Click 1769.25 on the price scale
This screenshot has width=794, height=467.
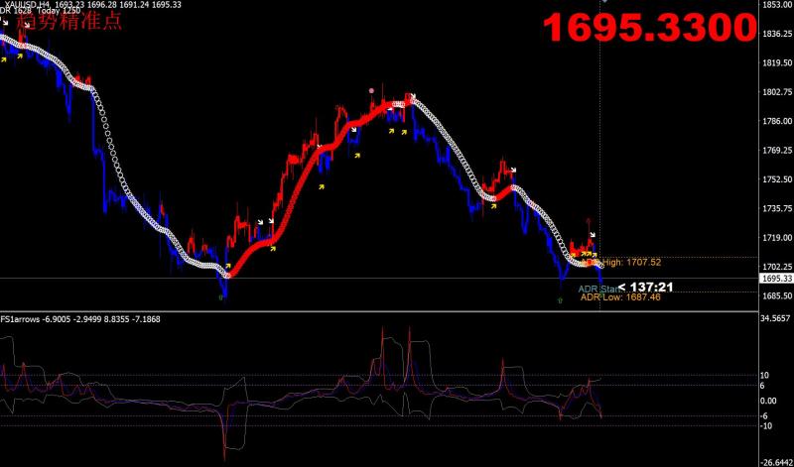click(x=777, y=150)
